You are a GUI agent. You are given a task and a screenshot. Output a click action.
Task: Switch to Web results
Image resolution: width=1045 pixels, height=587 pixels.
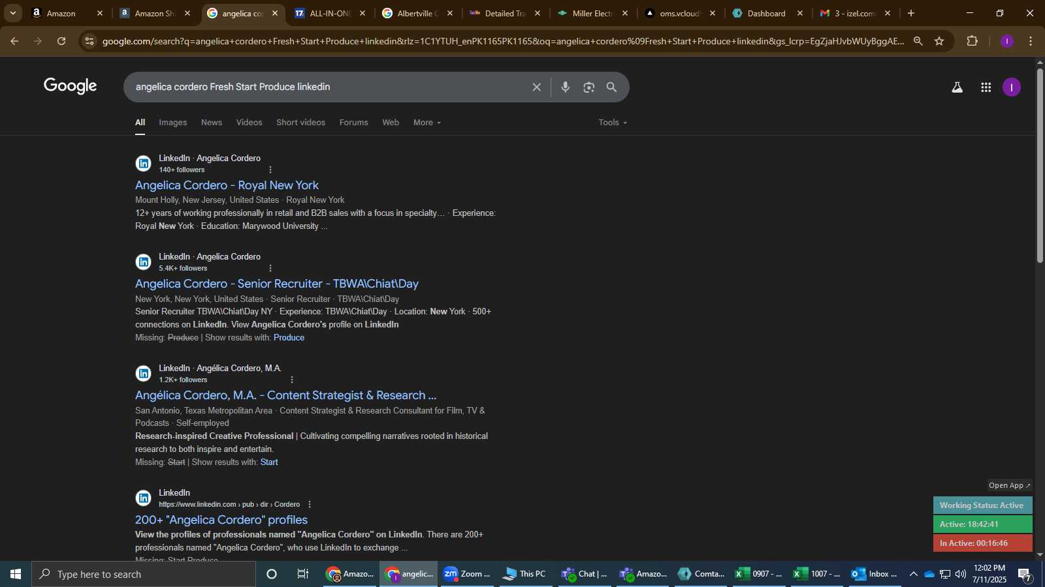tap(391, 123)
